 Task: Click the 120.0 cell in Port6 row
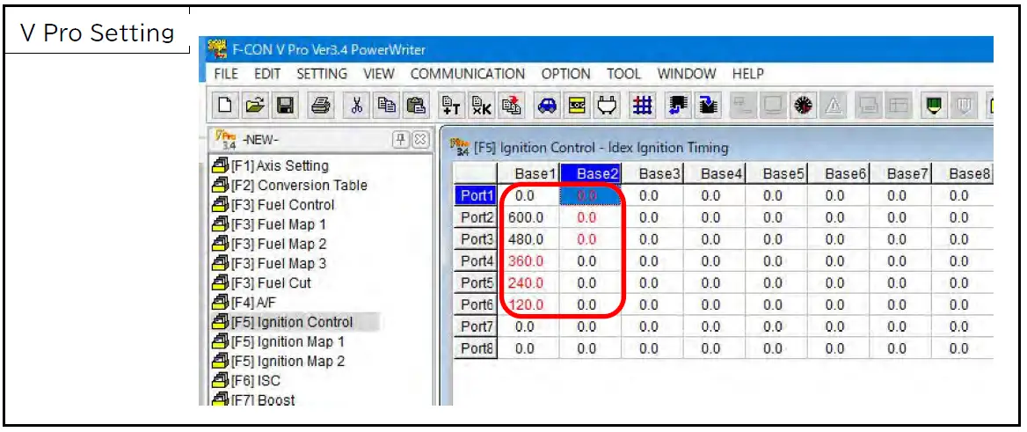coord(528,304)
